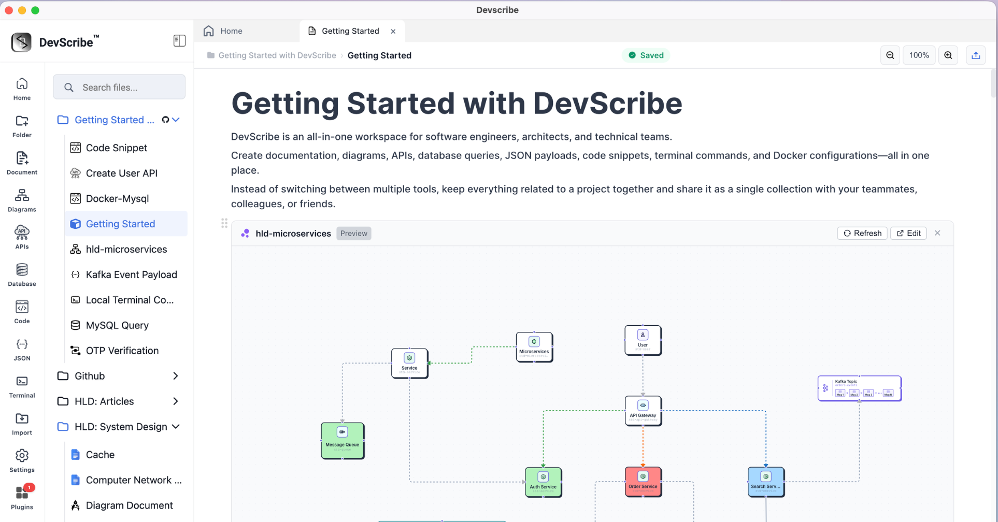Focus the Search files field
Viewport: 998px width, 522px height.
[x=119, y=87]
